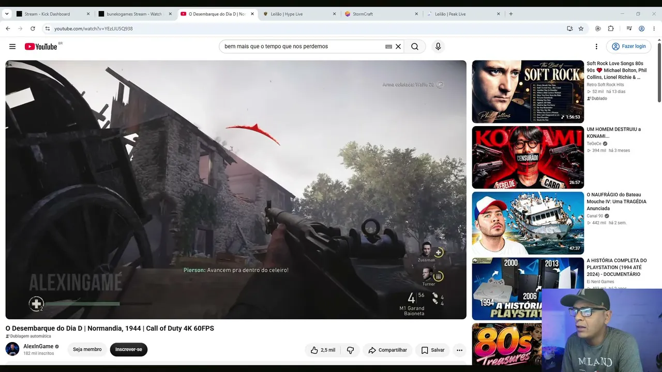This screenshot has width=662, height=372.
Task: Open more actions ellipsis under video
Action: (x=459, y=350)
